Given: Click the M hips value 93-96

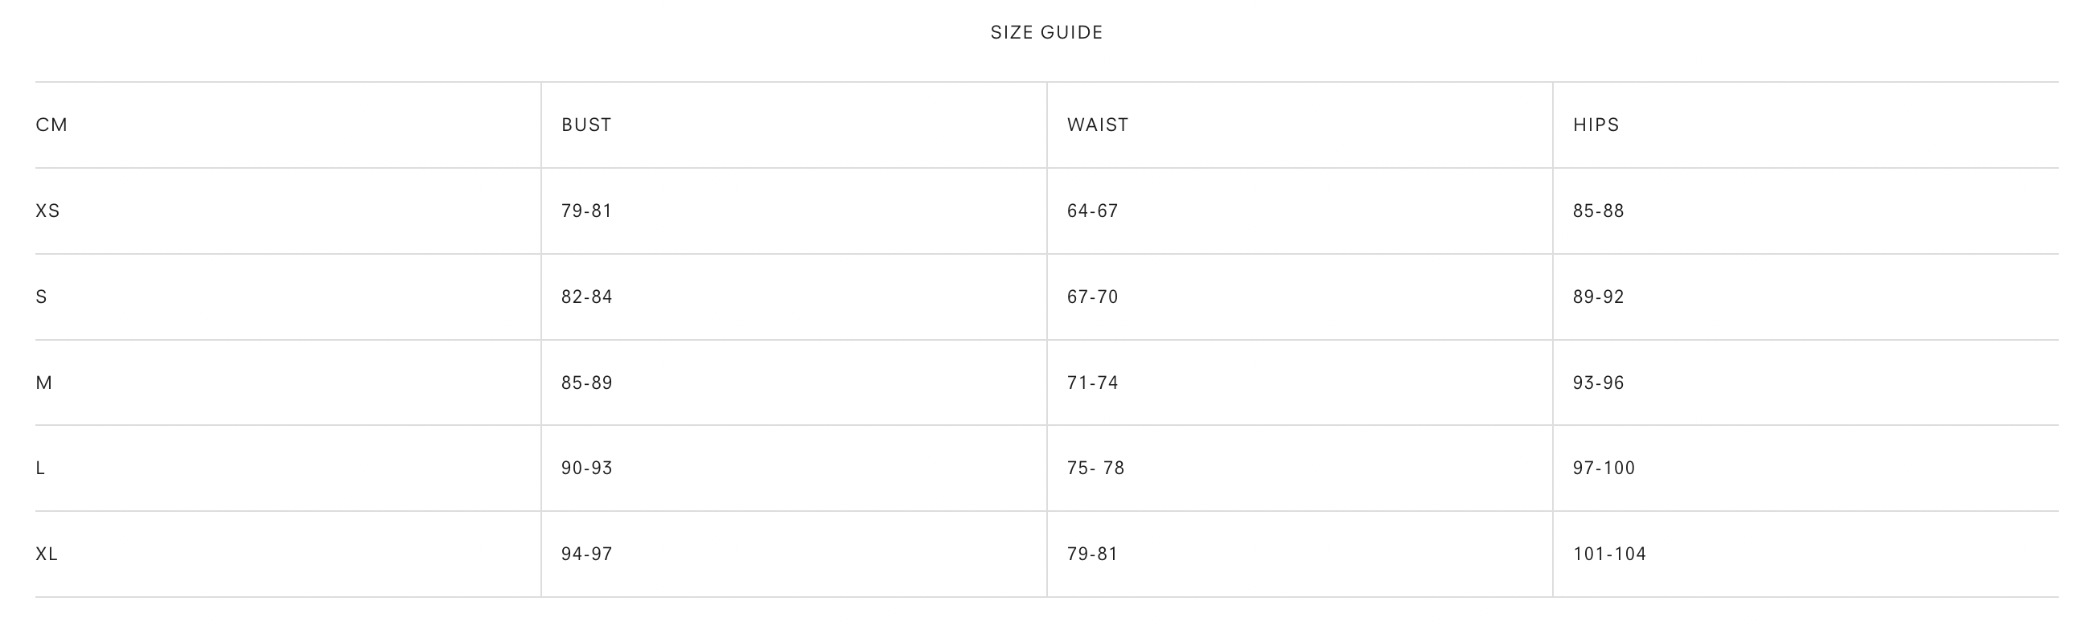Looking at the screenshot, I should click(1598, 382).
